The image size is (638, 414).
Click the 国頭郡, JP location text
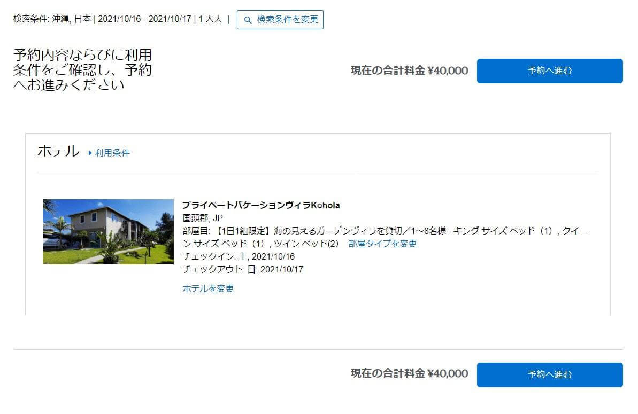pyautogui.click(x=203, y=218)
